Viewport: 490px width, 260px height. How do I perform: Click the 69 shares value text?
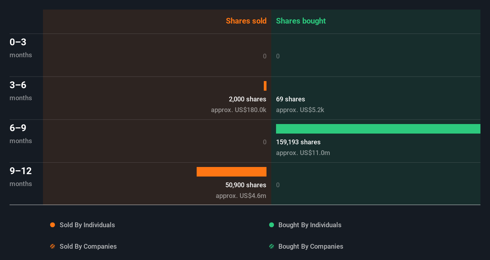click(290, 99)
